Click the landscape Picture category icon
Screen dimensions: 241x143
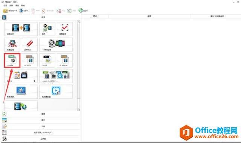click(x=4, y=120)
